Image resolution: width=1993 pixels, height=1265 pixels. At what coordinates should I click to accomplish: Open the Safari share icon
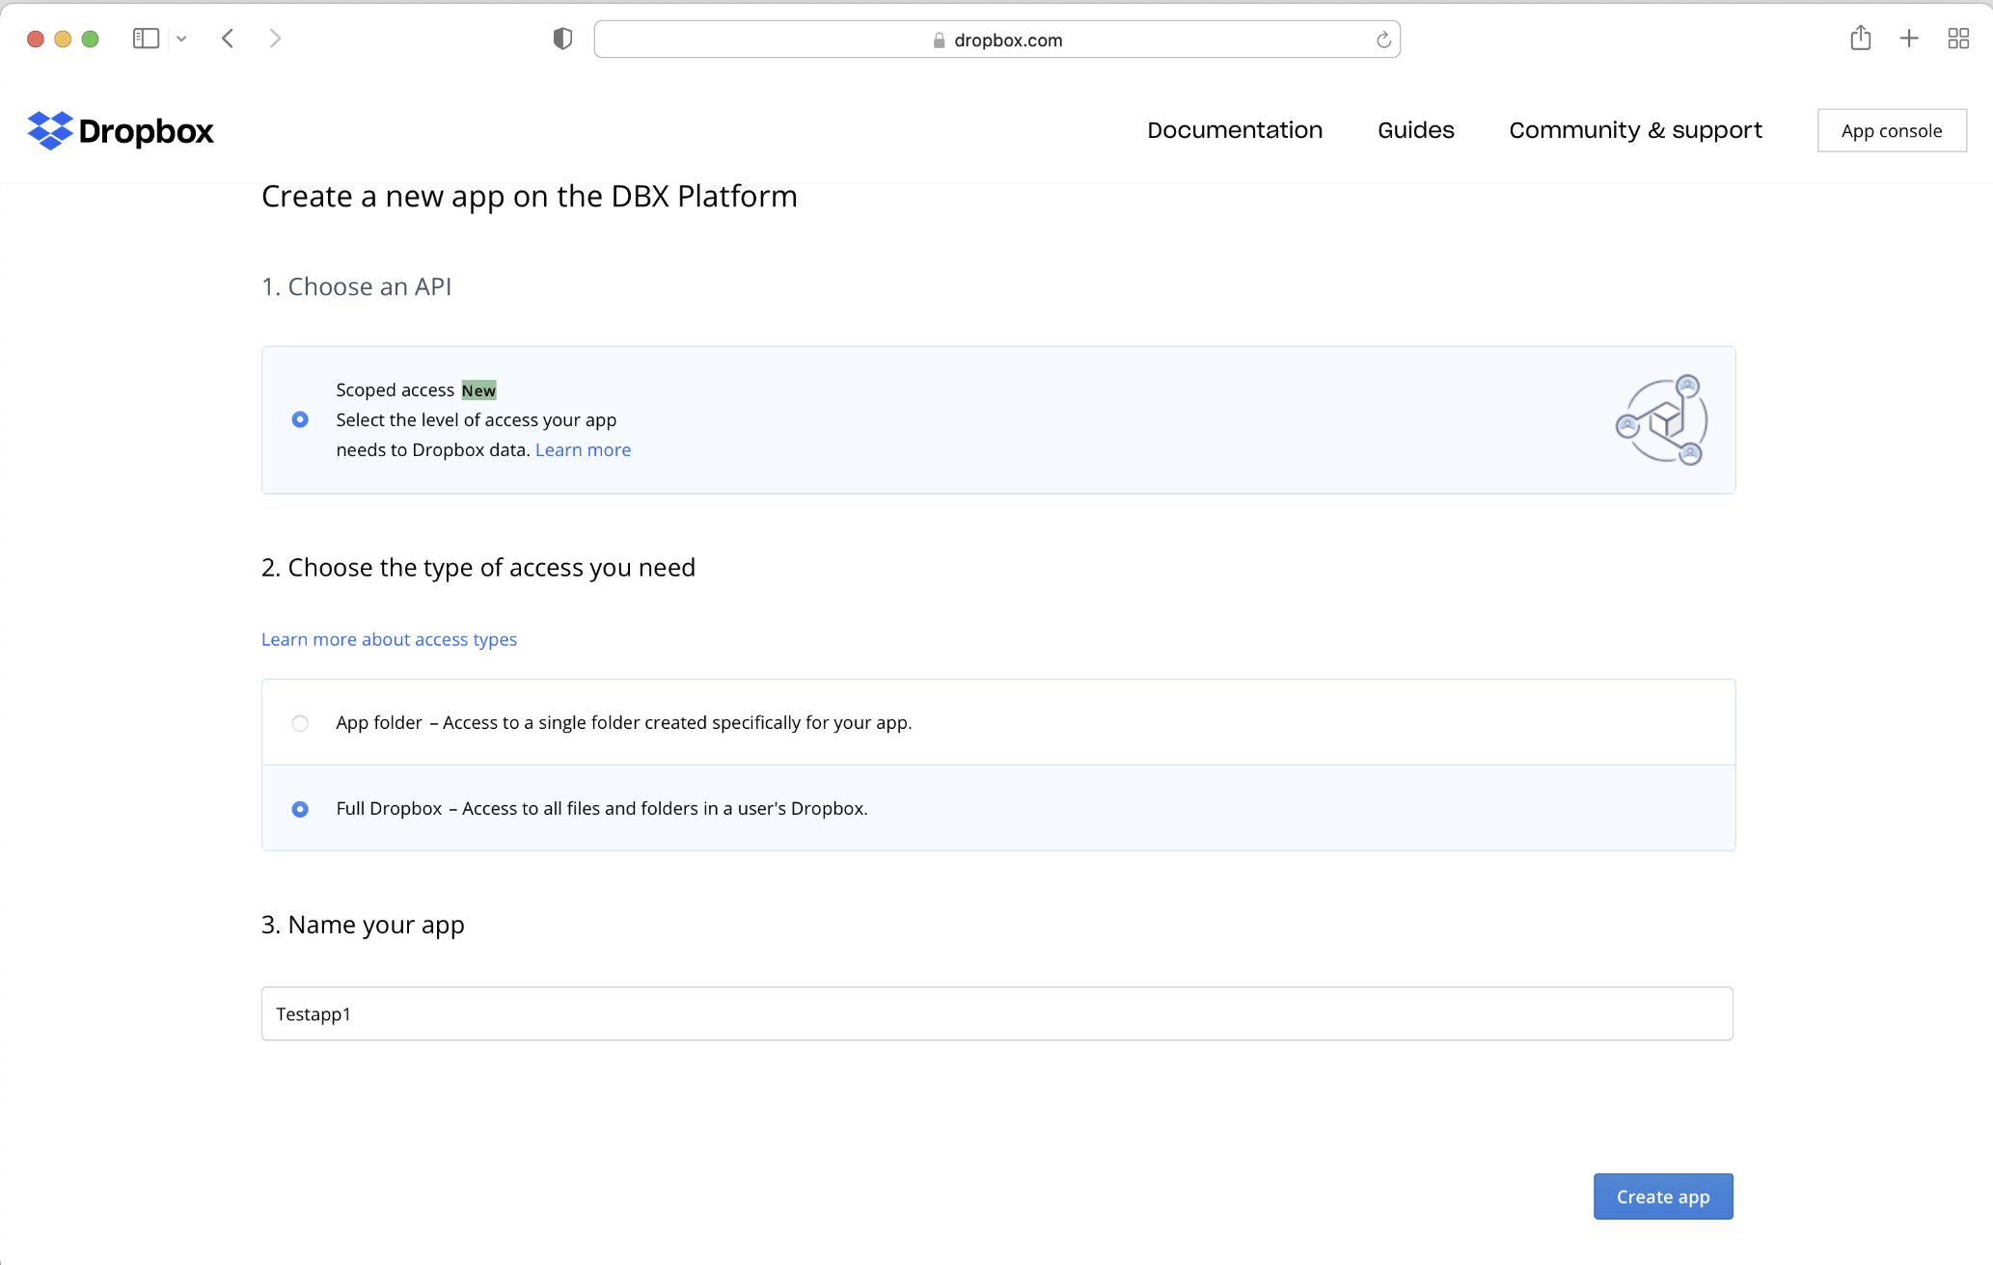pyautogui.click(x=1861, y=39)
